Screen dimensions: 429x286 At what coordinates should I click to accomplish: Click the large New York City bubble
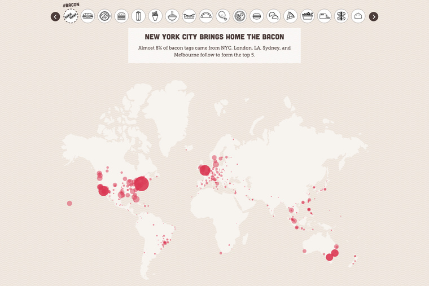[141, 183]
